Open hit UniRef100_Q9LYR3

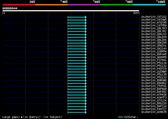coord(154,29)
